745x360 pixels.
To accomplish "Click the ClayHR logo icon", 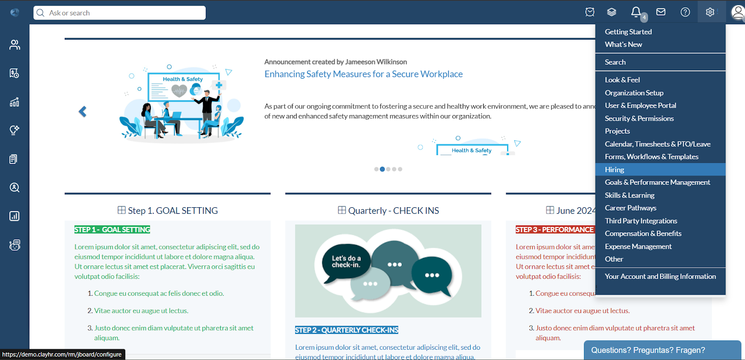I will point(14,13).
